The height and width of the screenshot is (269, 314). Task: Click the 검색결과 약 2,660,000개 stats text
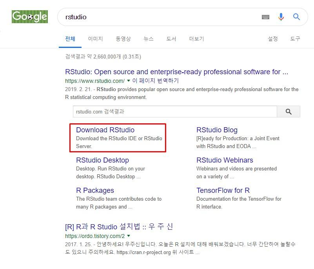103,57
